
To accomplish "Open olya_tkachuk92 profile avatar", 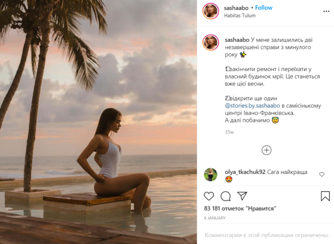I will tap(210, 174).
